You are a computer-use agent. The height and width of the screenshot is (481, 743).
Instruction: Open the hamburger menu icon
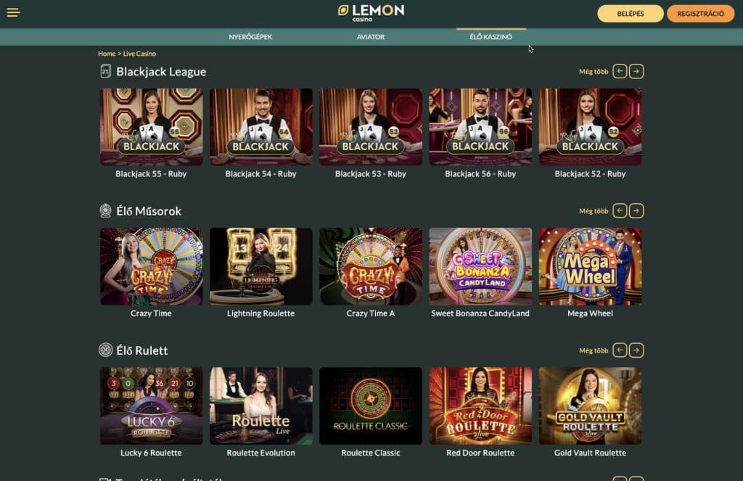[x=13, y=12]
